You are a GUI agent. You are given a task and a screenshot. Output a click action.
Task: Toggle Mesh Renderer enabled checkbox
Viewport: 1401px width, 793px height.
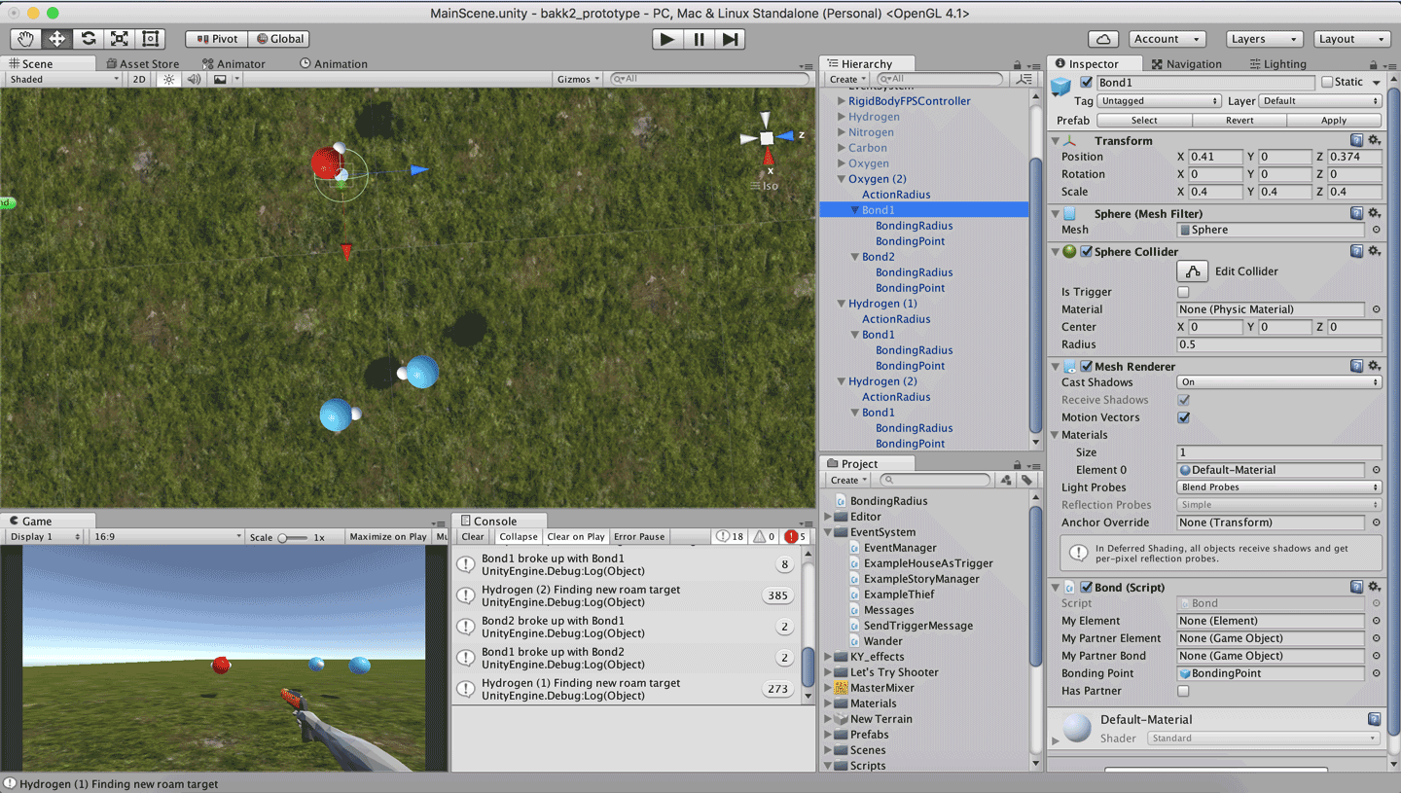coord(1086,366)
